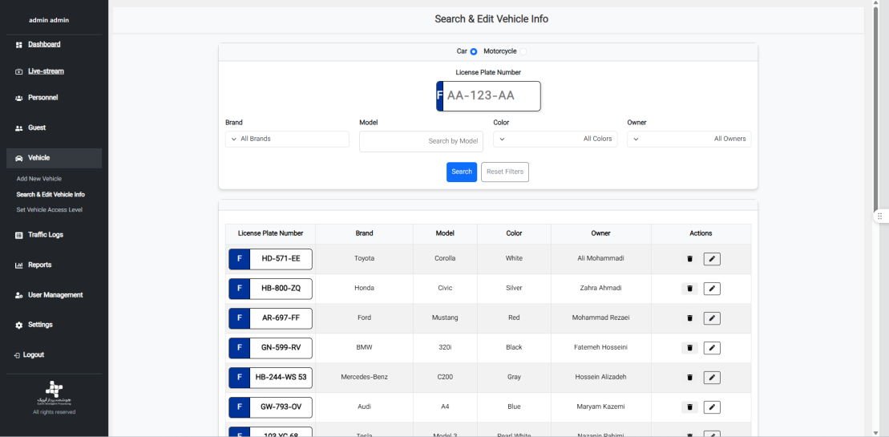Open the All Brands dropdown
The width and height of the screenshot is (889, 437).
tap(287, 140)
